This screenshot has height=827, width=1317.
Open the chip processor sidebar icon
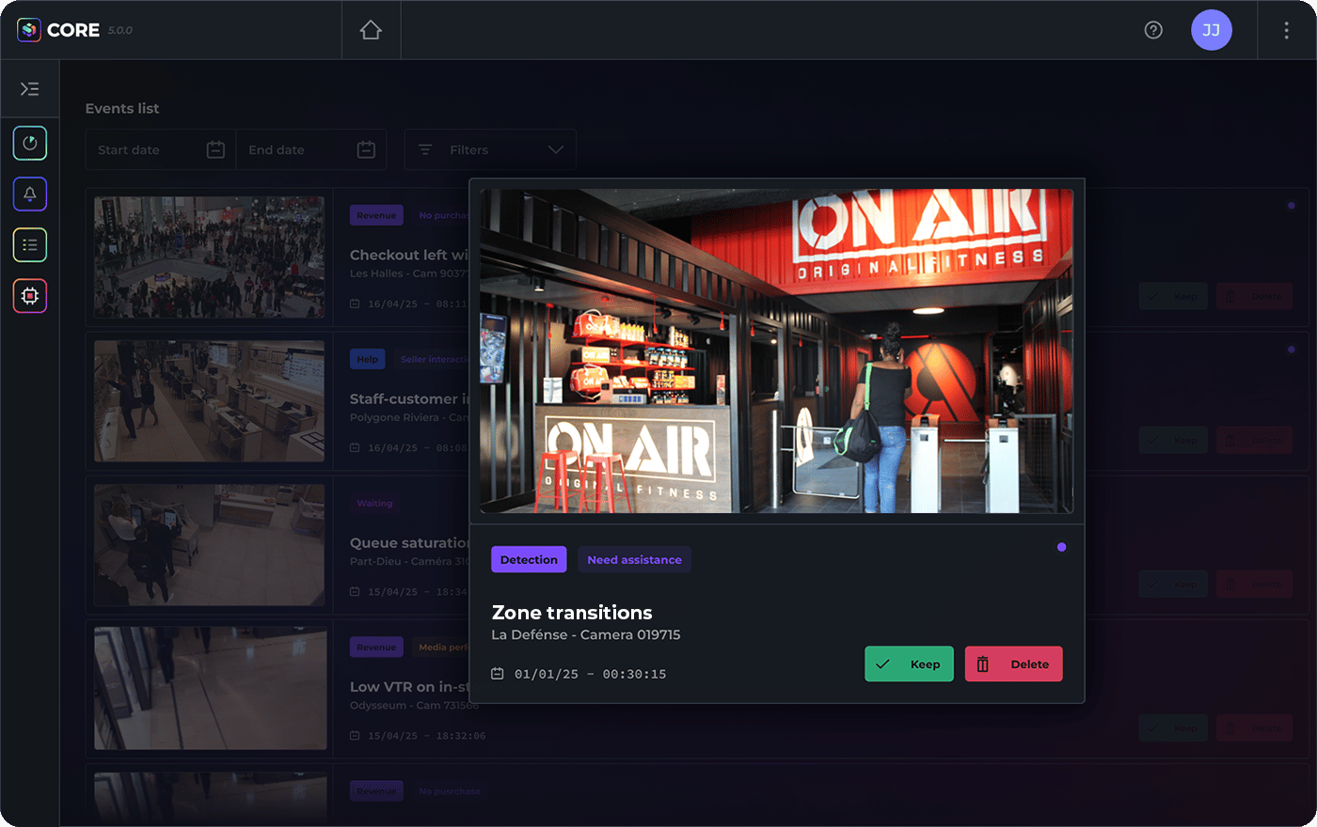[x=30, y=296]
